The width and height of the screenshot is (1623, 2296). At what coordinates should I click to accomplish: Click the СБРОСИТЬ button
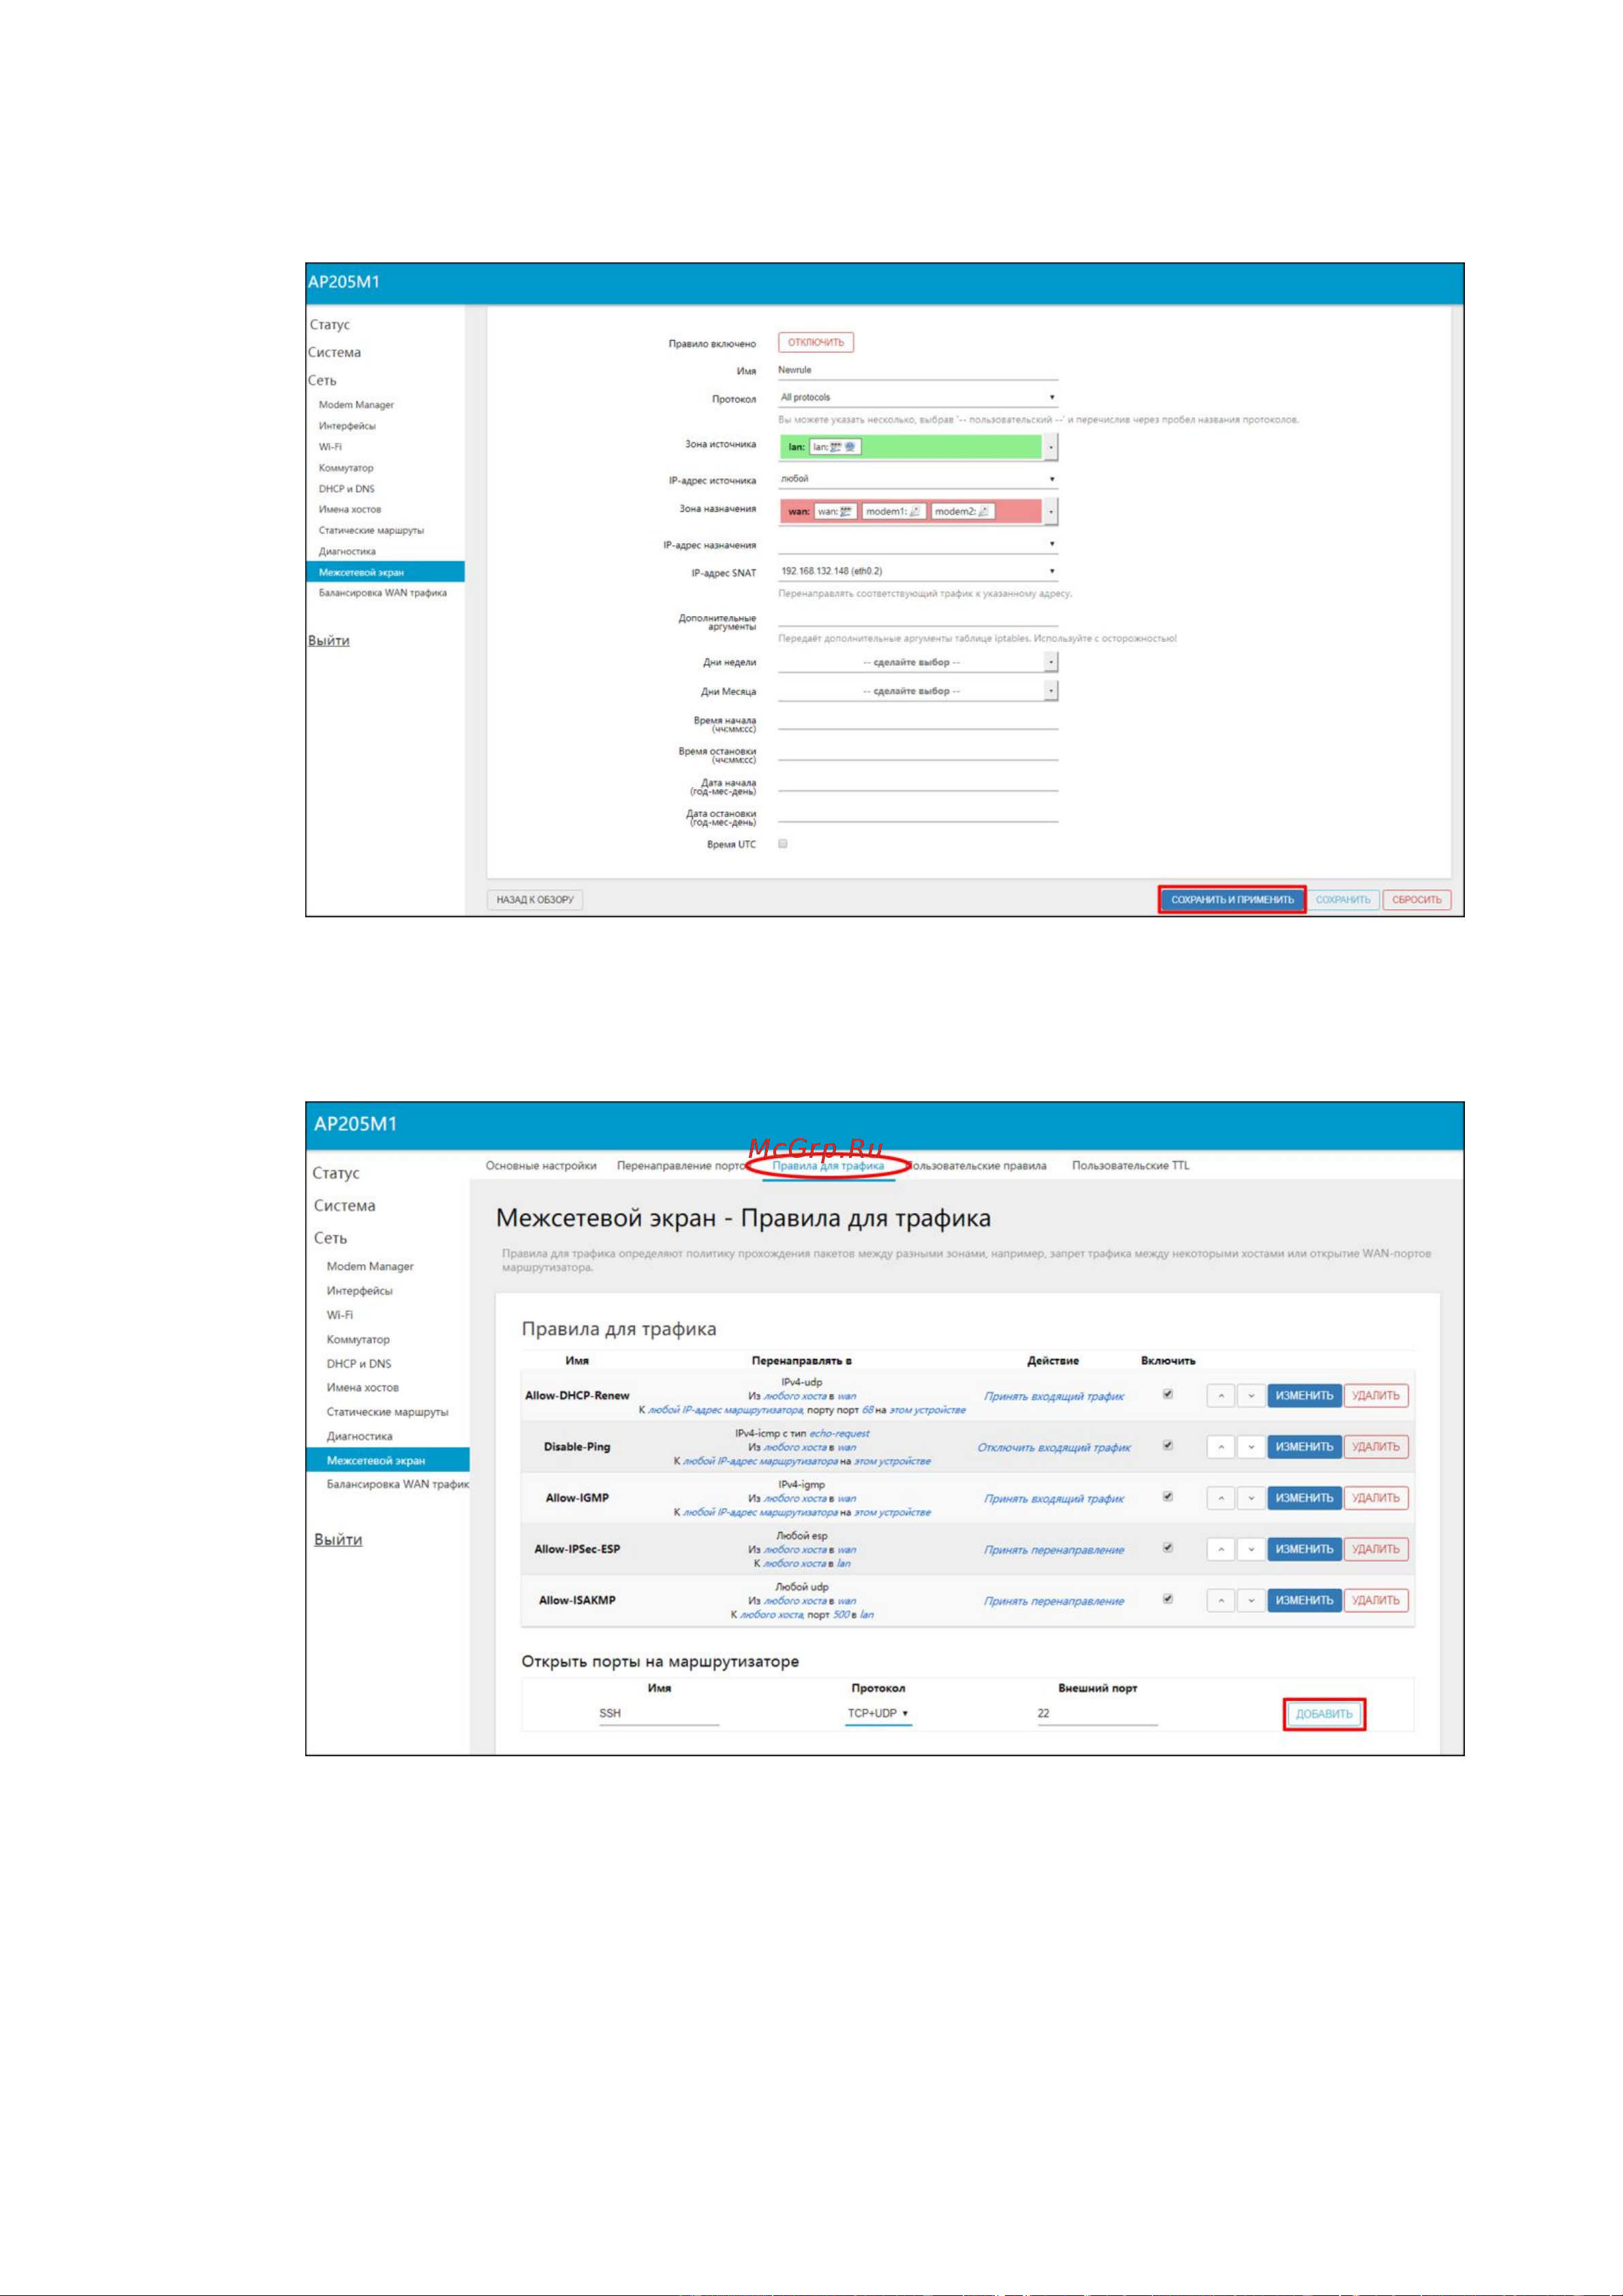[1417, 900]
